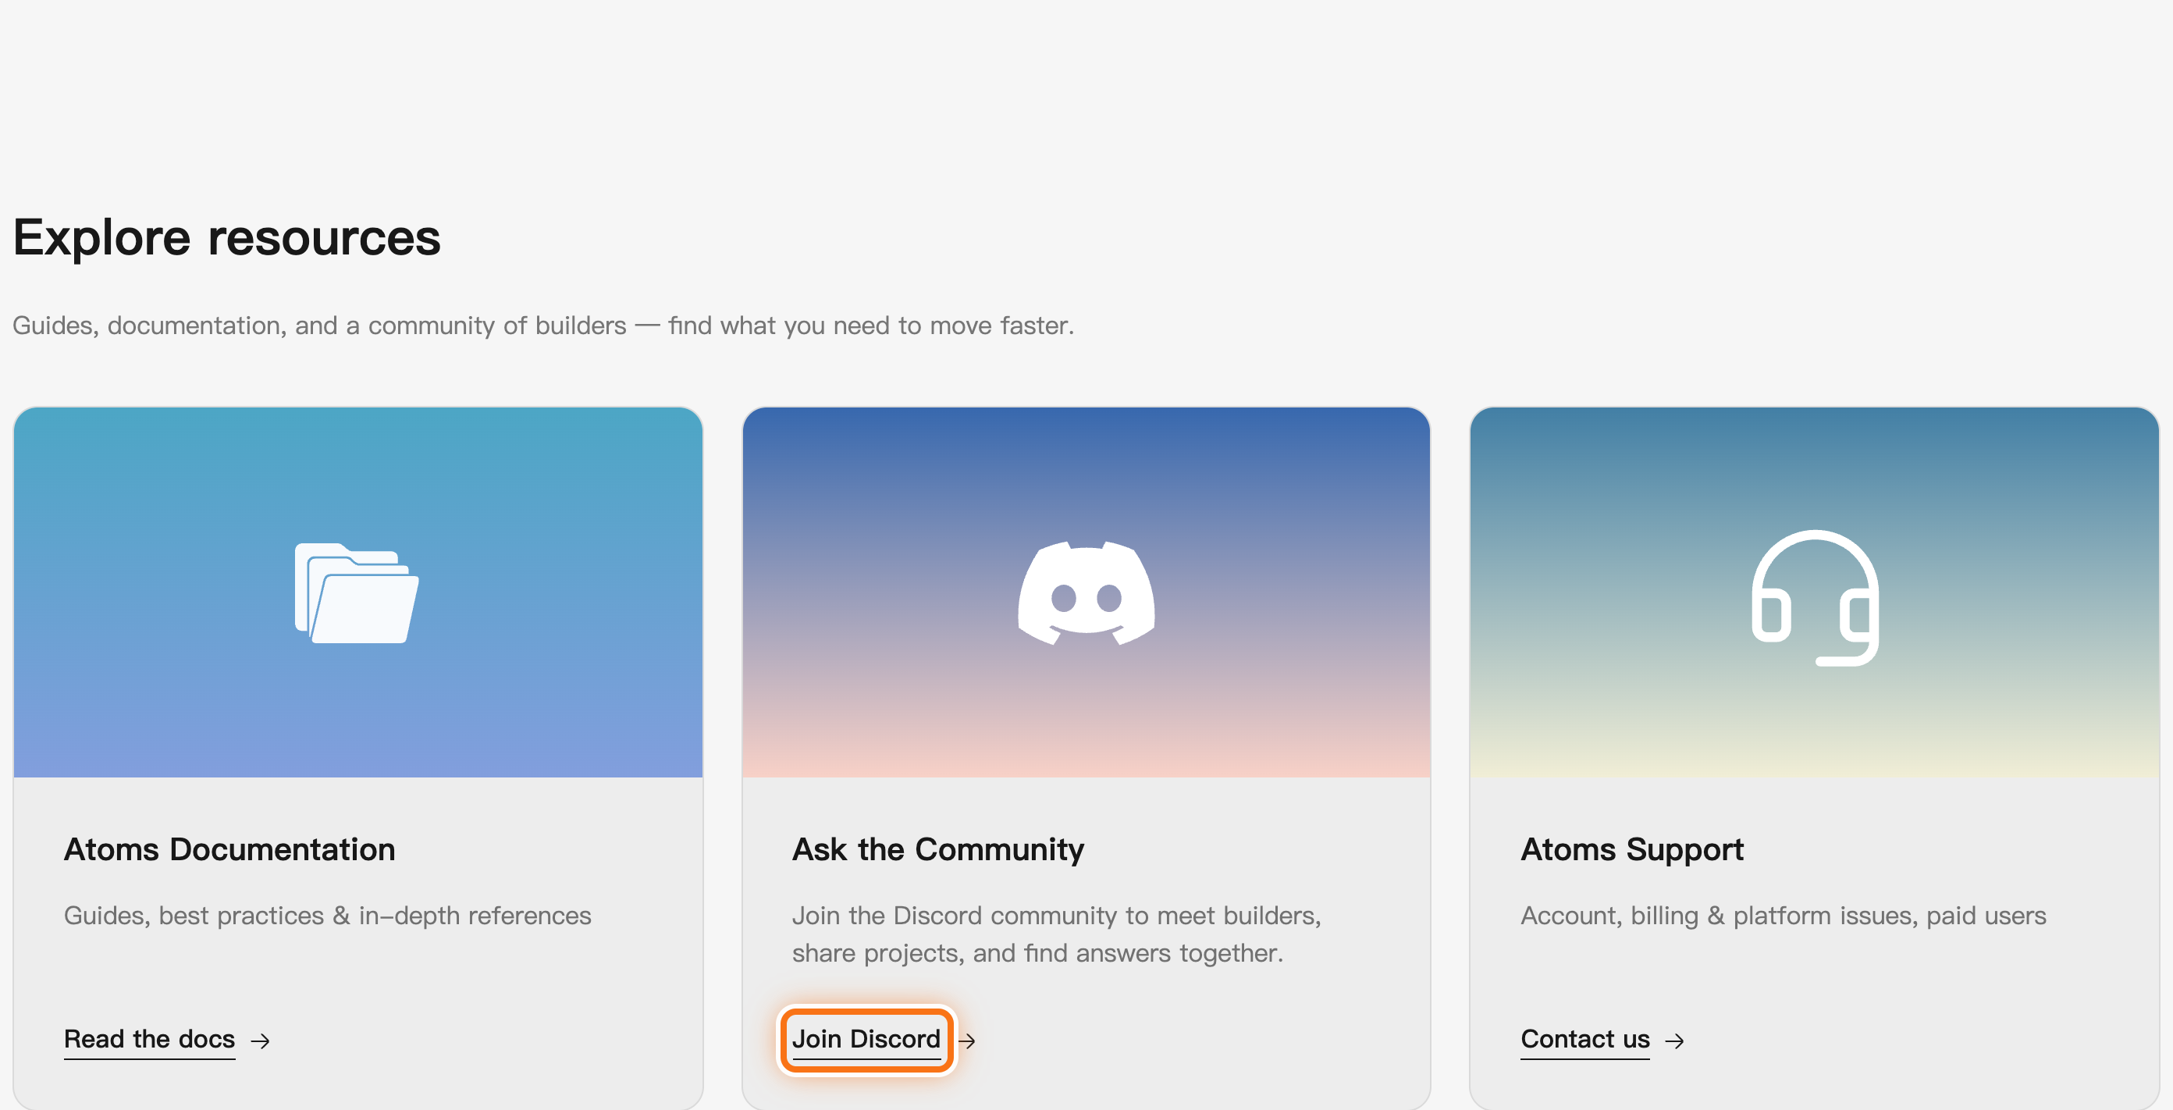Open the Join Discord link
The image size is (2173, 1110).
click(866, 1039)
